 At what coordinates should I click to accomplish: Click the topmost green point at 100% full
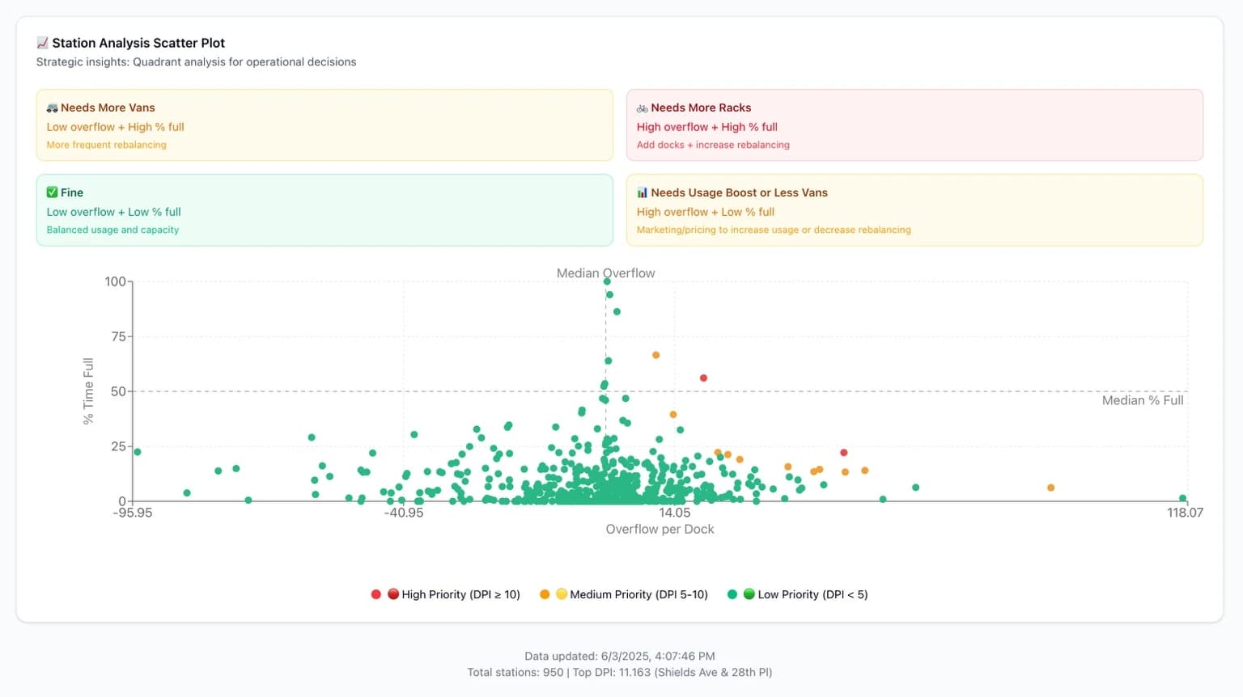tap(607, 281)
